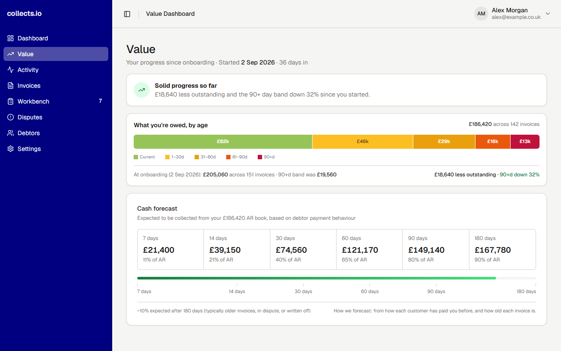This screenshot has height=351, width=561.
Task: Click the Invoices document icon
Action: (11, 86)
